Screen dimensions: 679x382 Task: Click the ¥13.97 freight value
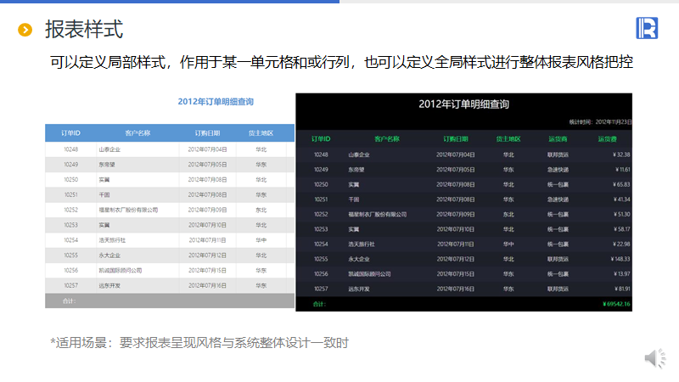pyautogui.click(x=621, y=274)
